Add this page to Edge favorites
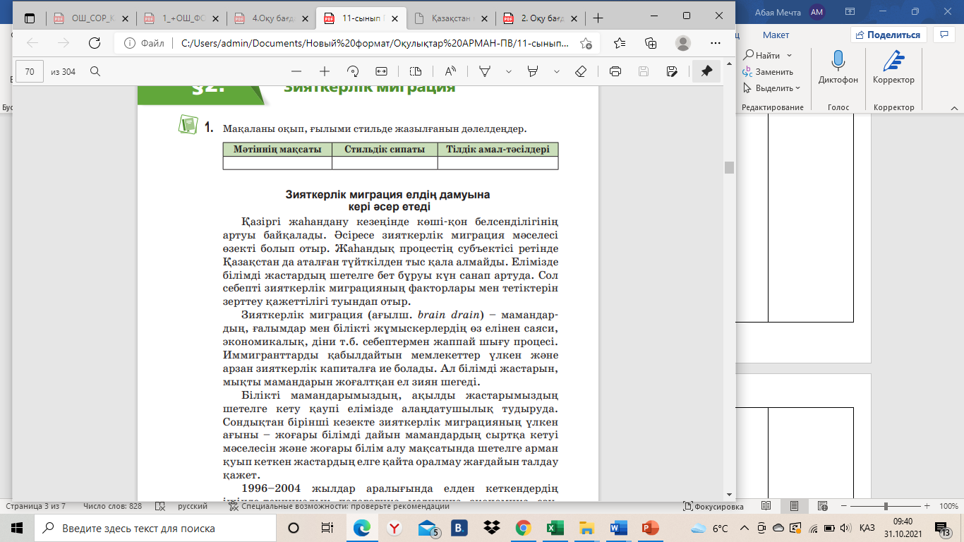Image resolution: width=964 pixels, height=542 pixels. (586, 43)
